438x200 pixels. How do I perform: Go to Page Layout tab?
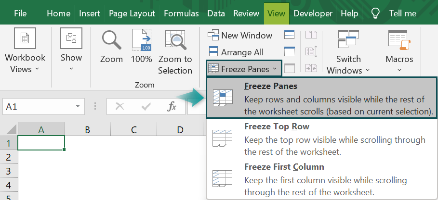[x=132, y=13]
